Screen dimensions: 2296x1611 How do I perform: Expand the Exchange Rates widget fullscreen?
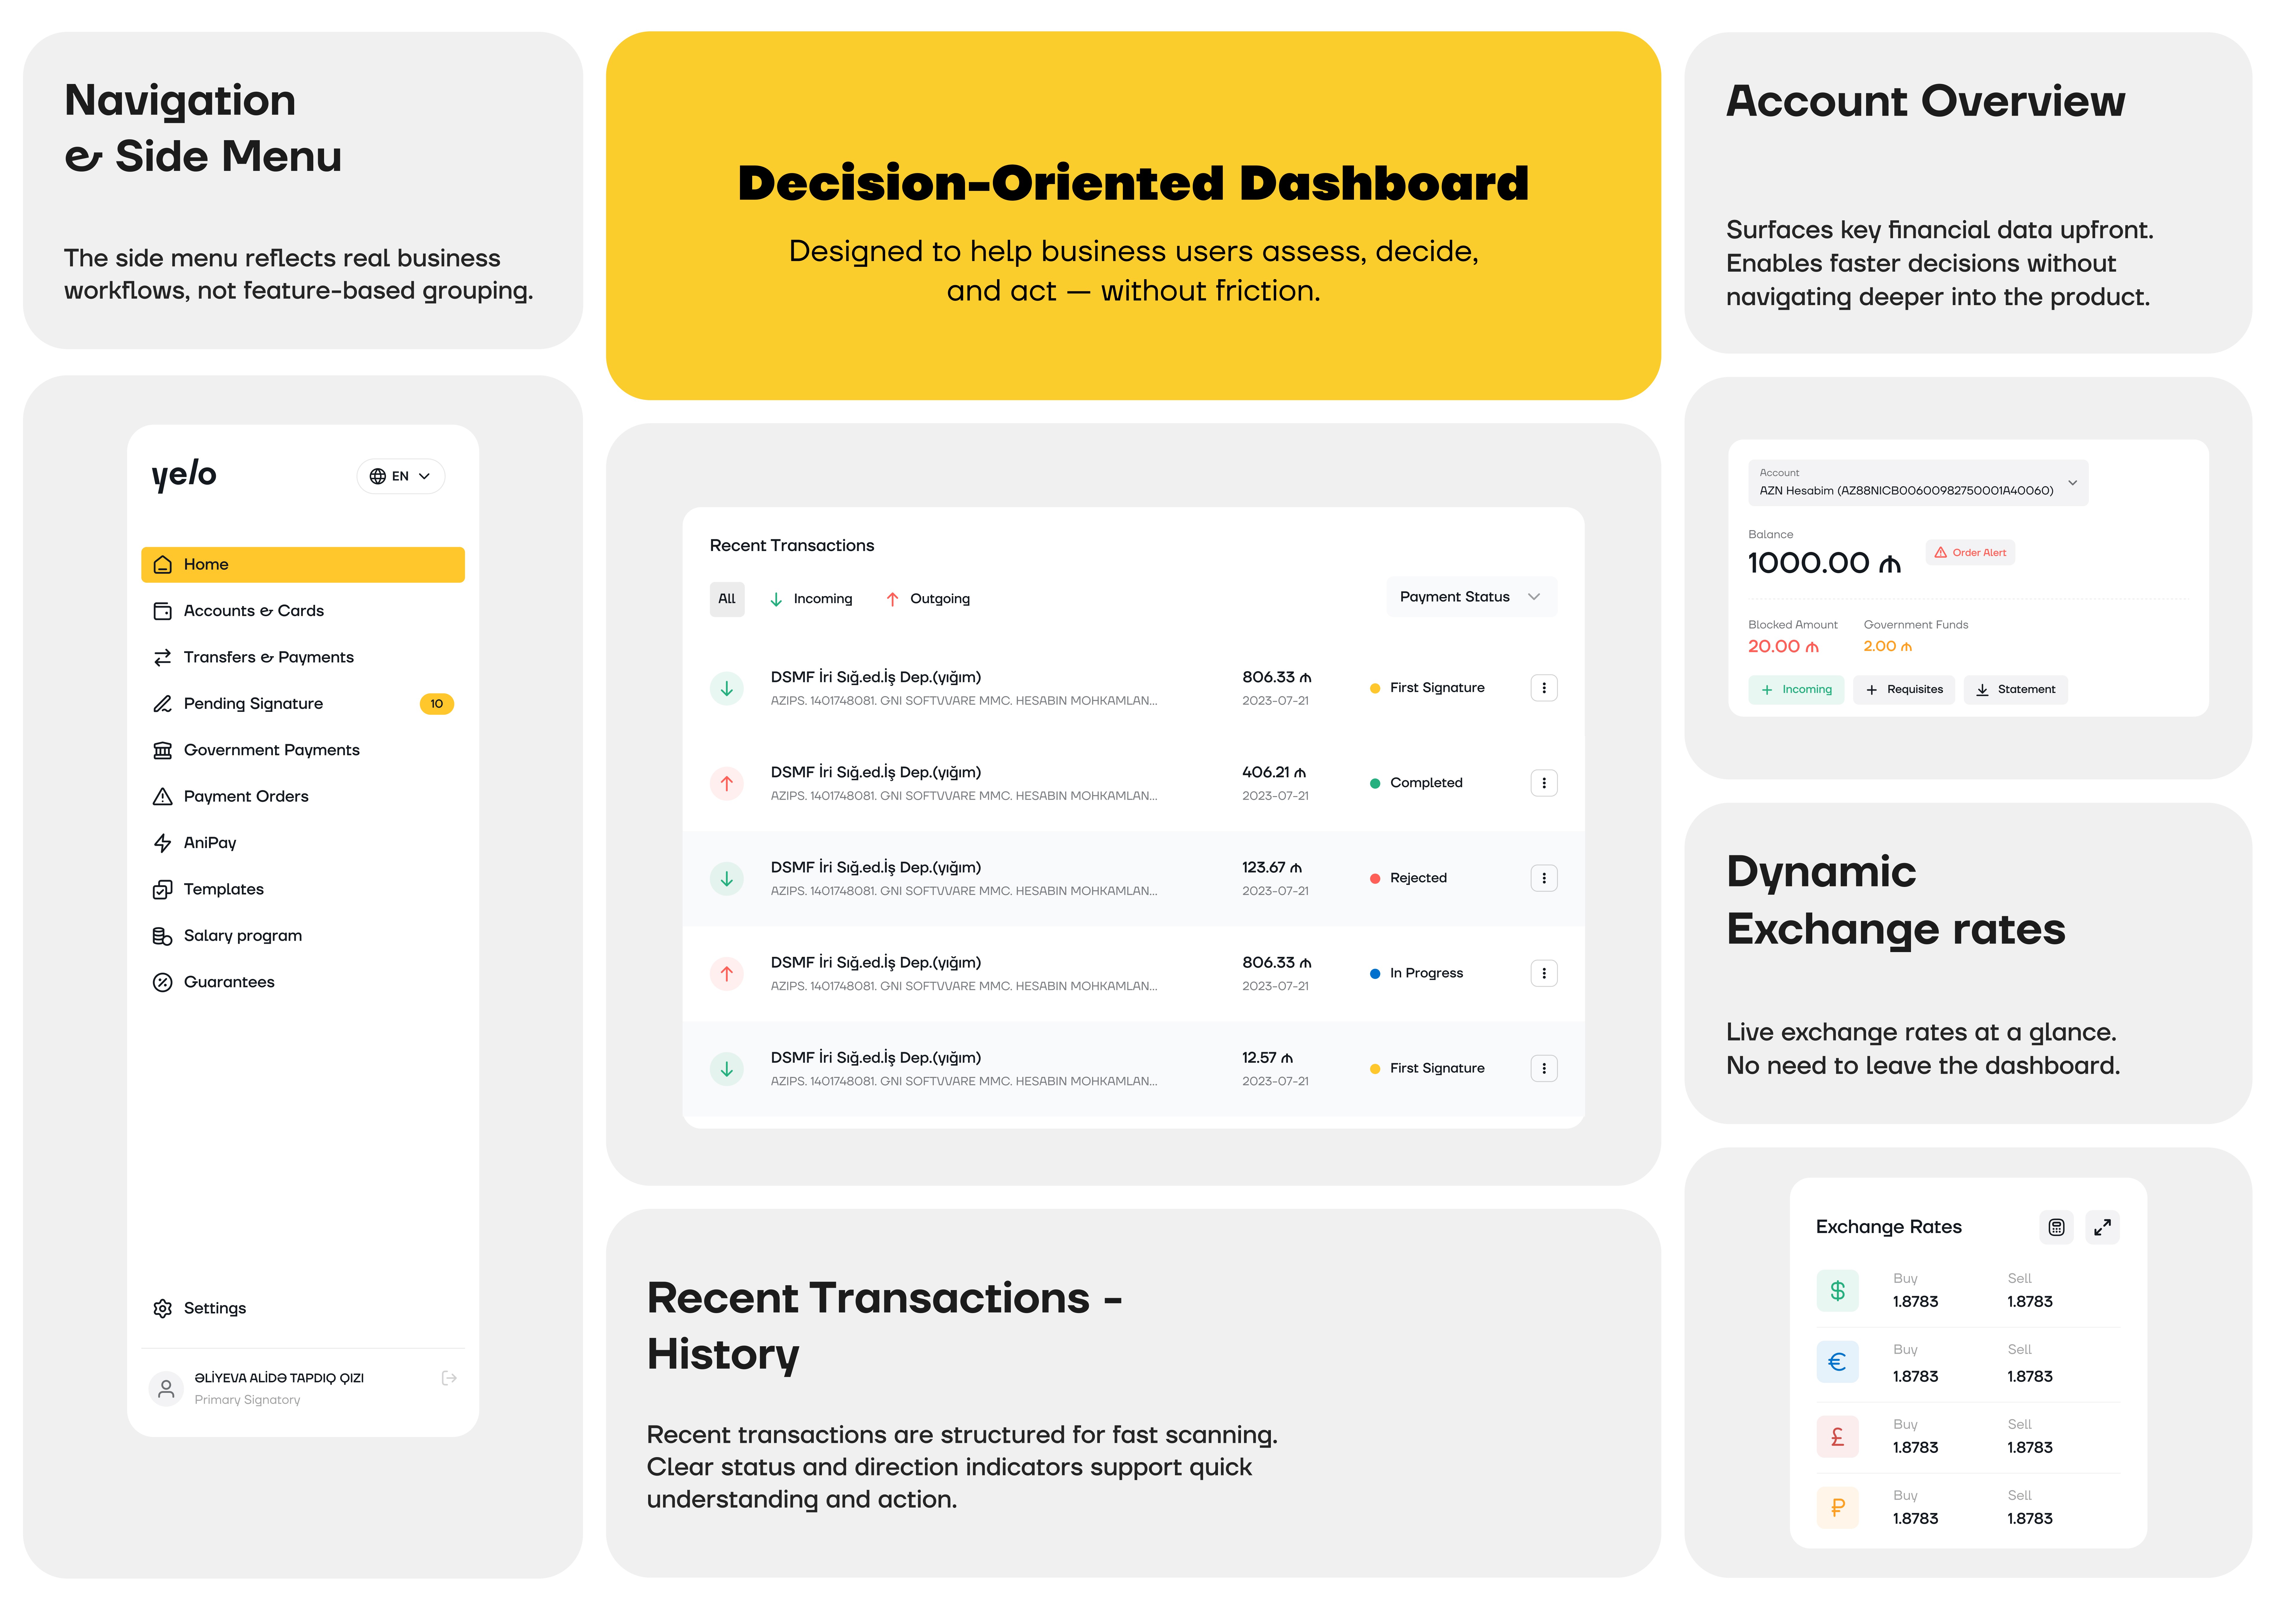(x=2102, y=1227)
